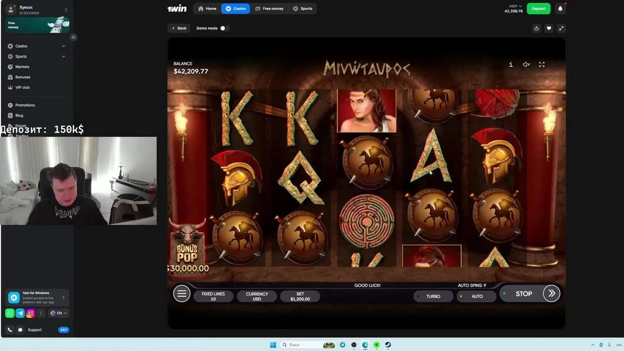Open VIP club in the sidebar
The height and width of the screenshot is (351, 624).
[x=22, y=87]
